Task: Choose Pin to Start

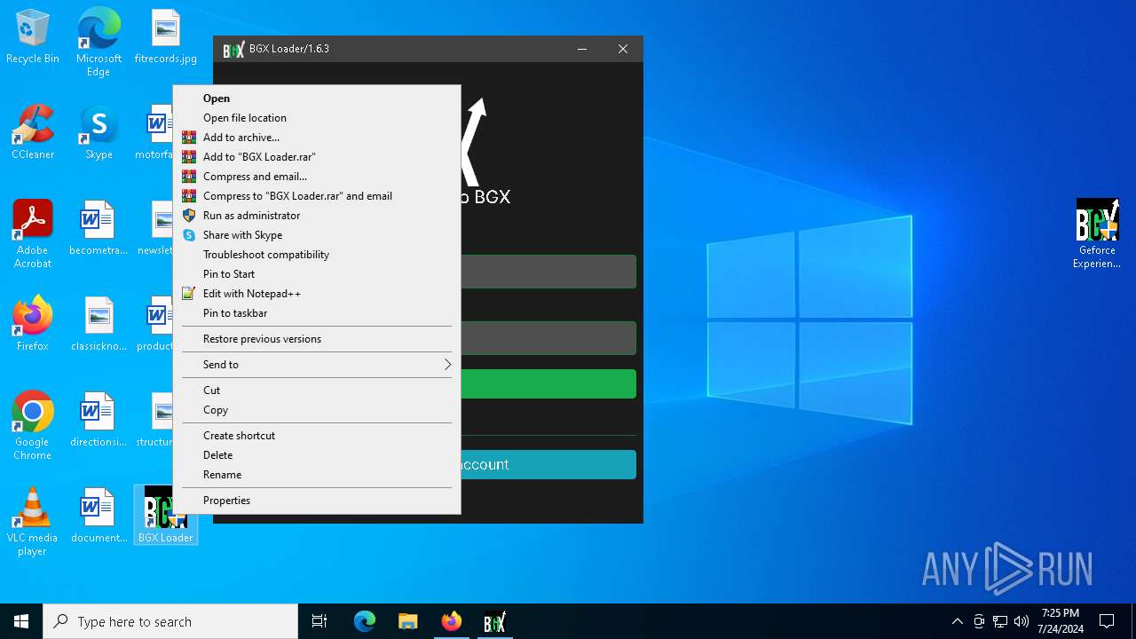Action: 317,274
